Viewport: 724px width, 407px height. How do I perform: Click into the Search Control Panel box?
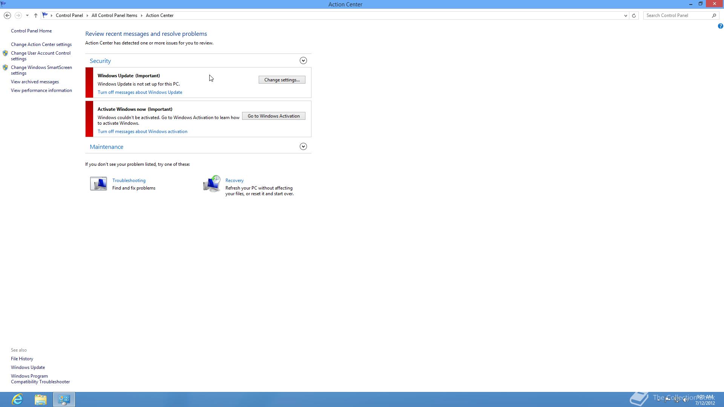[677, 15]
